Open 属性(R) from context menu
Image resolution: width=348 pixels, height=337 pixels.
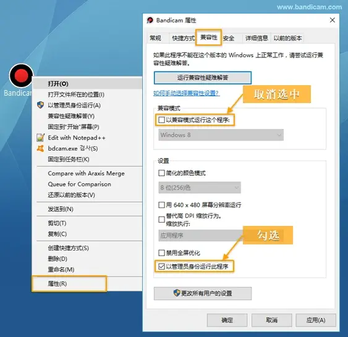87,283
